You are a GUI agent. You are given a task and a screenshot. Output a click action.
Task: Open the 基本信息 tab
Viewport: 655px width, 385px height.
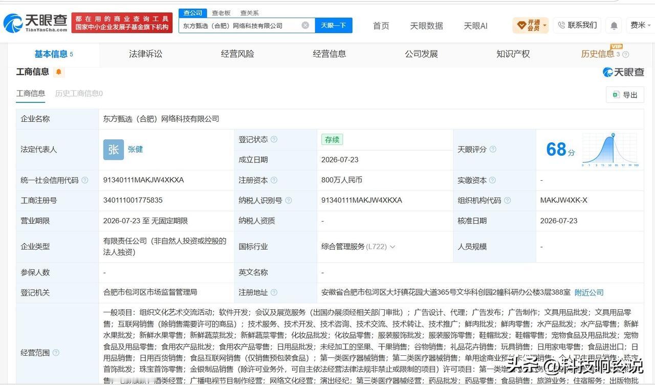click(53, 54)
